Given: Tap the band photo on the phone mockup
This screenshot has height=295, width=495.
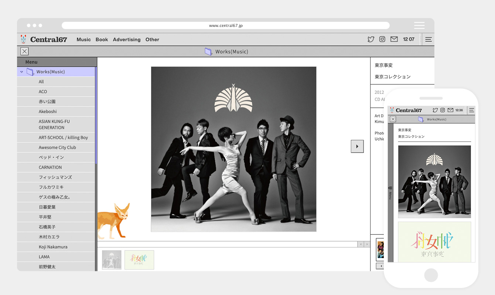Looking at the screenshot, I should pyautogui.click(x=434, y=182).
